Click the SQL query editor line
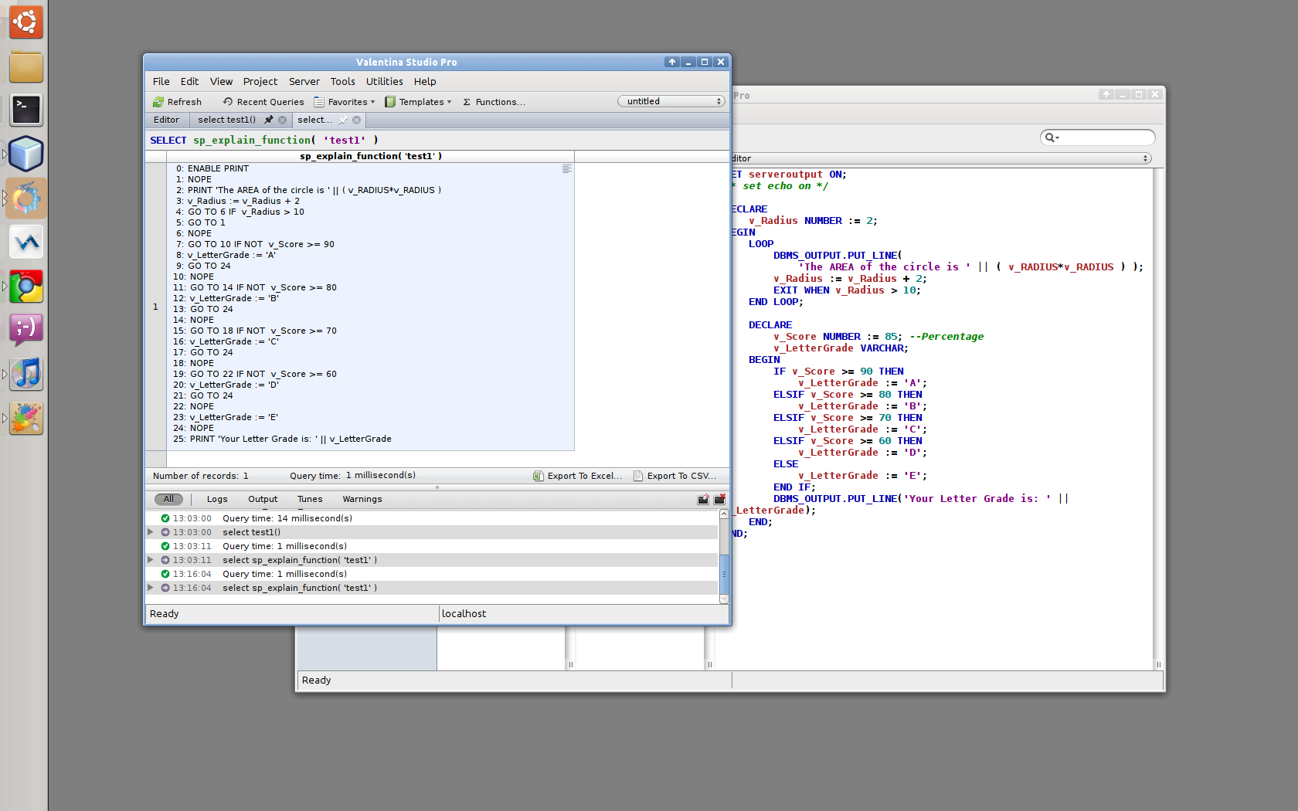 [x=437, y=141]
